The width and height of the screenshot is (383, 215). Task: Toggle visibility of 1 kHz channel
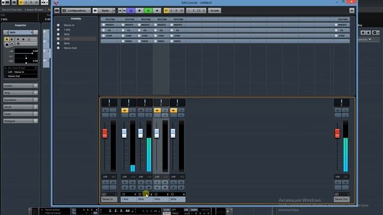coord(58,29)
